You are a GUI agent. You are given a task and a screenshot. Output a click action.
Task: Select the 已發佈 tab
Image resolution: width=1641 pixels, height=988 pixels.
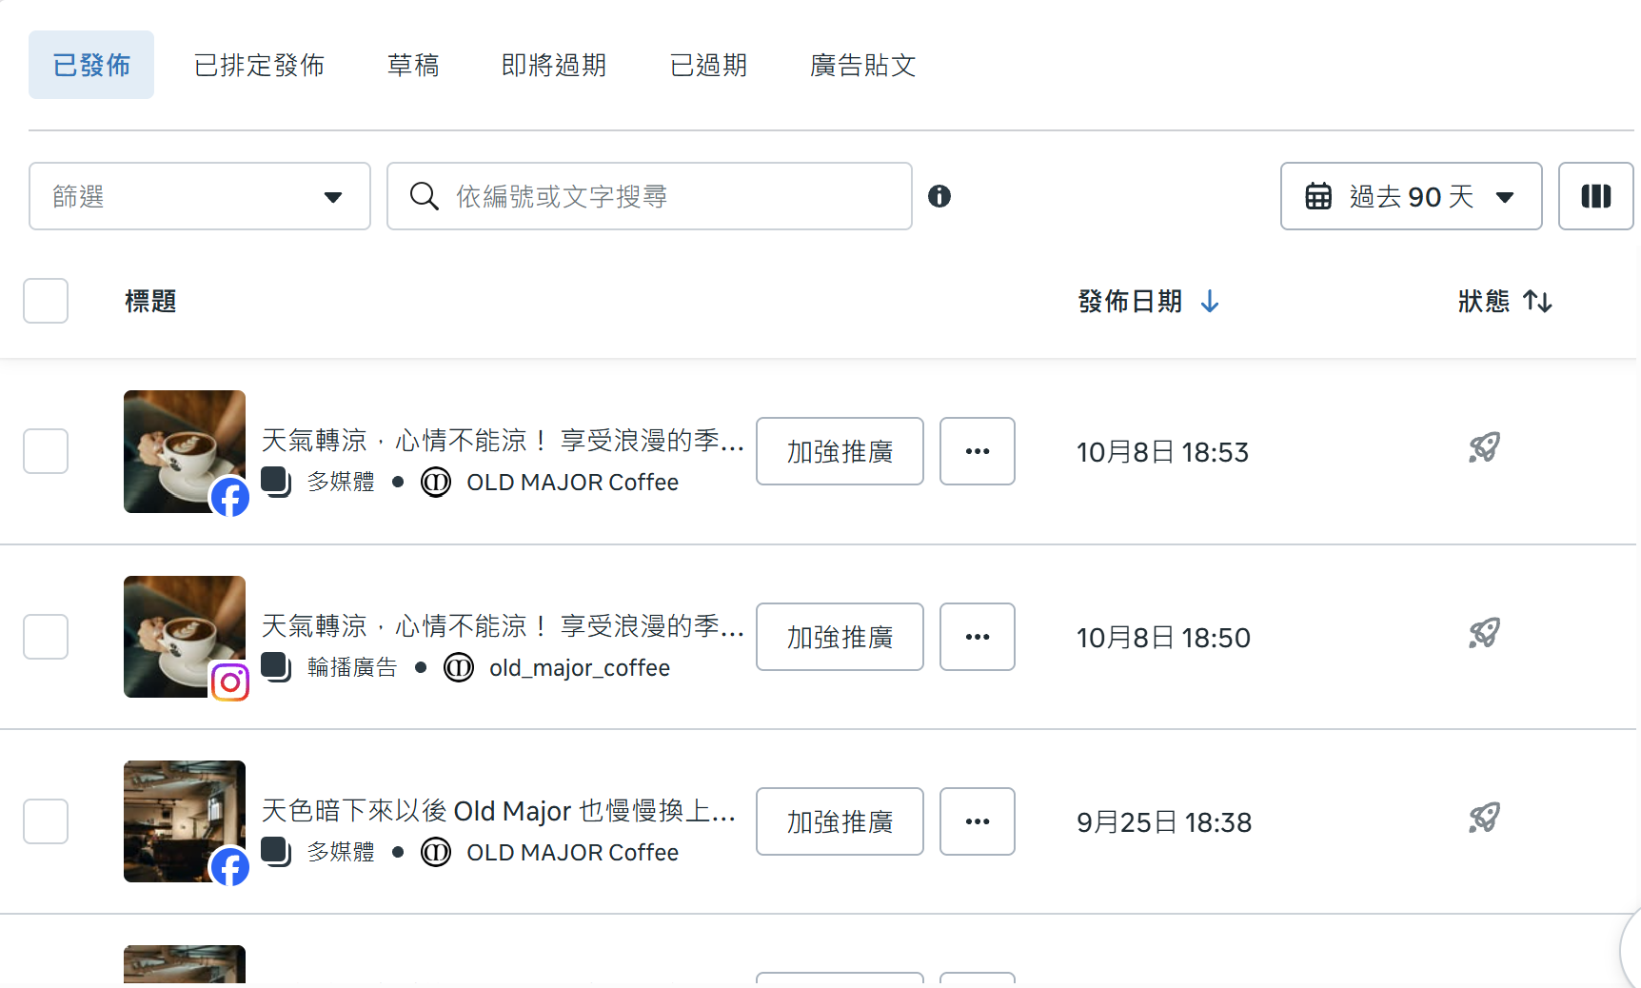(91, 65)
